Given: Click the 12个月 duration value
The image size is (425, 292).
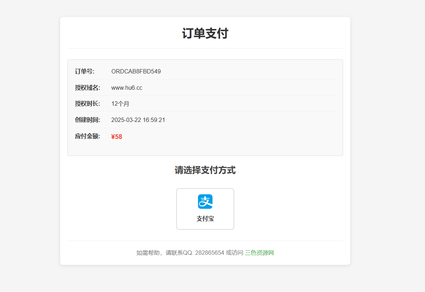Looking at the screenshot, I should point(120,104).
